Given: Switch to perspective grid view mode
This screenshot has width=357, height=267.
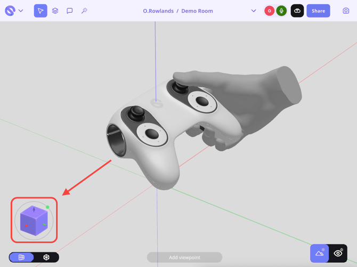Looking at the screenshot, I should (x=22, y=257).
